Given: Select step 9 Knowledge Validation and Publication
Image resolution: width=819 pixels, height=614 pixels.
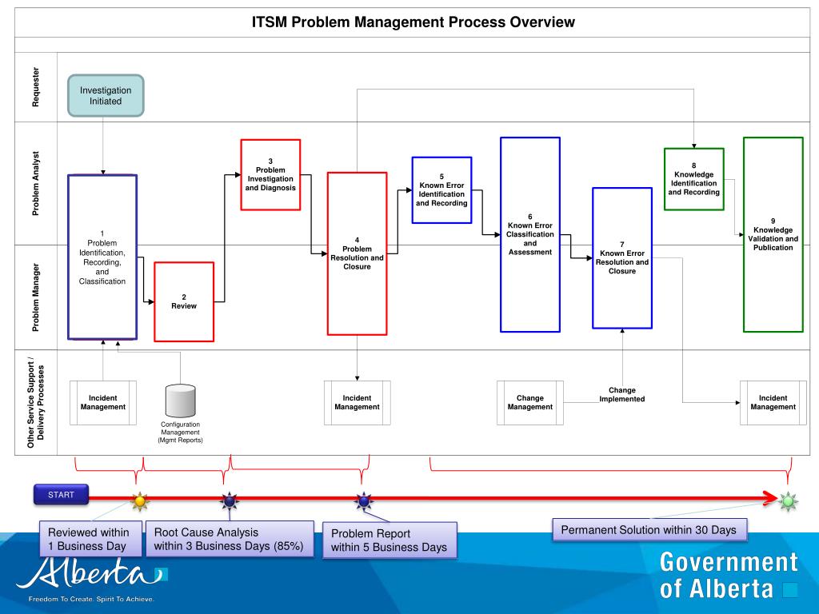Looking at the screenshot, I should pos(773,234).
